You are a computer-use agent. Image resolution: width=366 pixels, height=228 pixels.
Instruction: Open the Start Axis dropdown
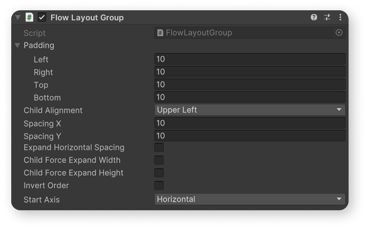pos(250,199)
